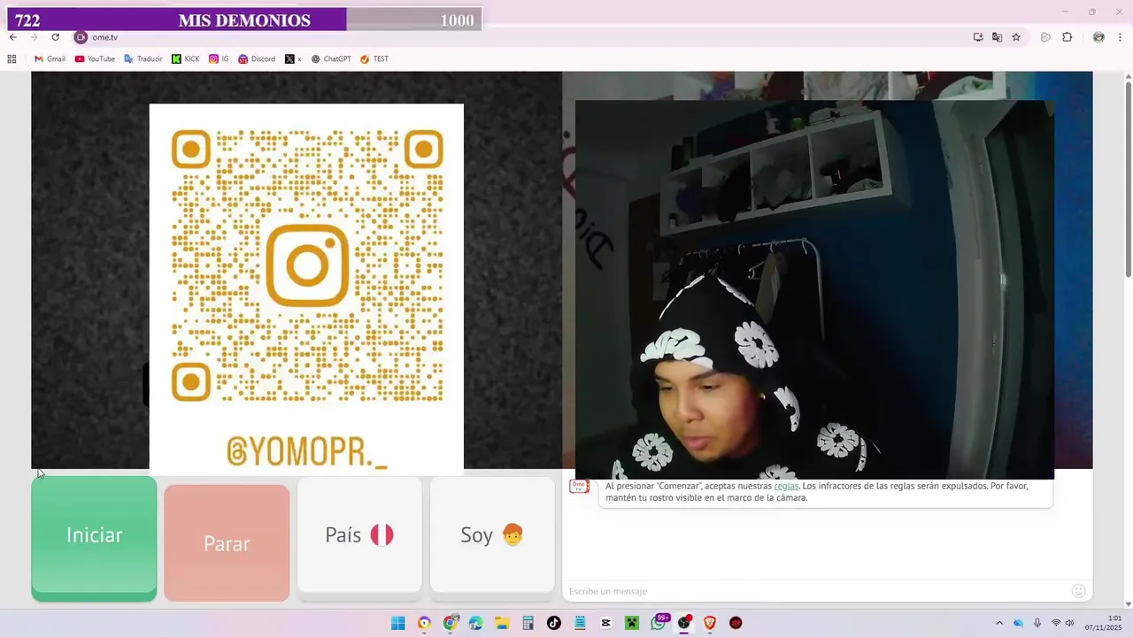Open Microsoft Edge from the taskbar
The height and width of the screenshot is (637, 1133).
pos(476,623)
